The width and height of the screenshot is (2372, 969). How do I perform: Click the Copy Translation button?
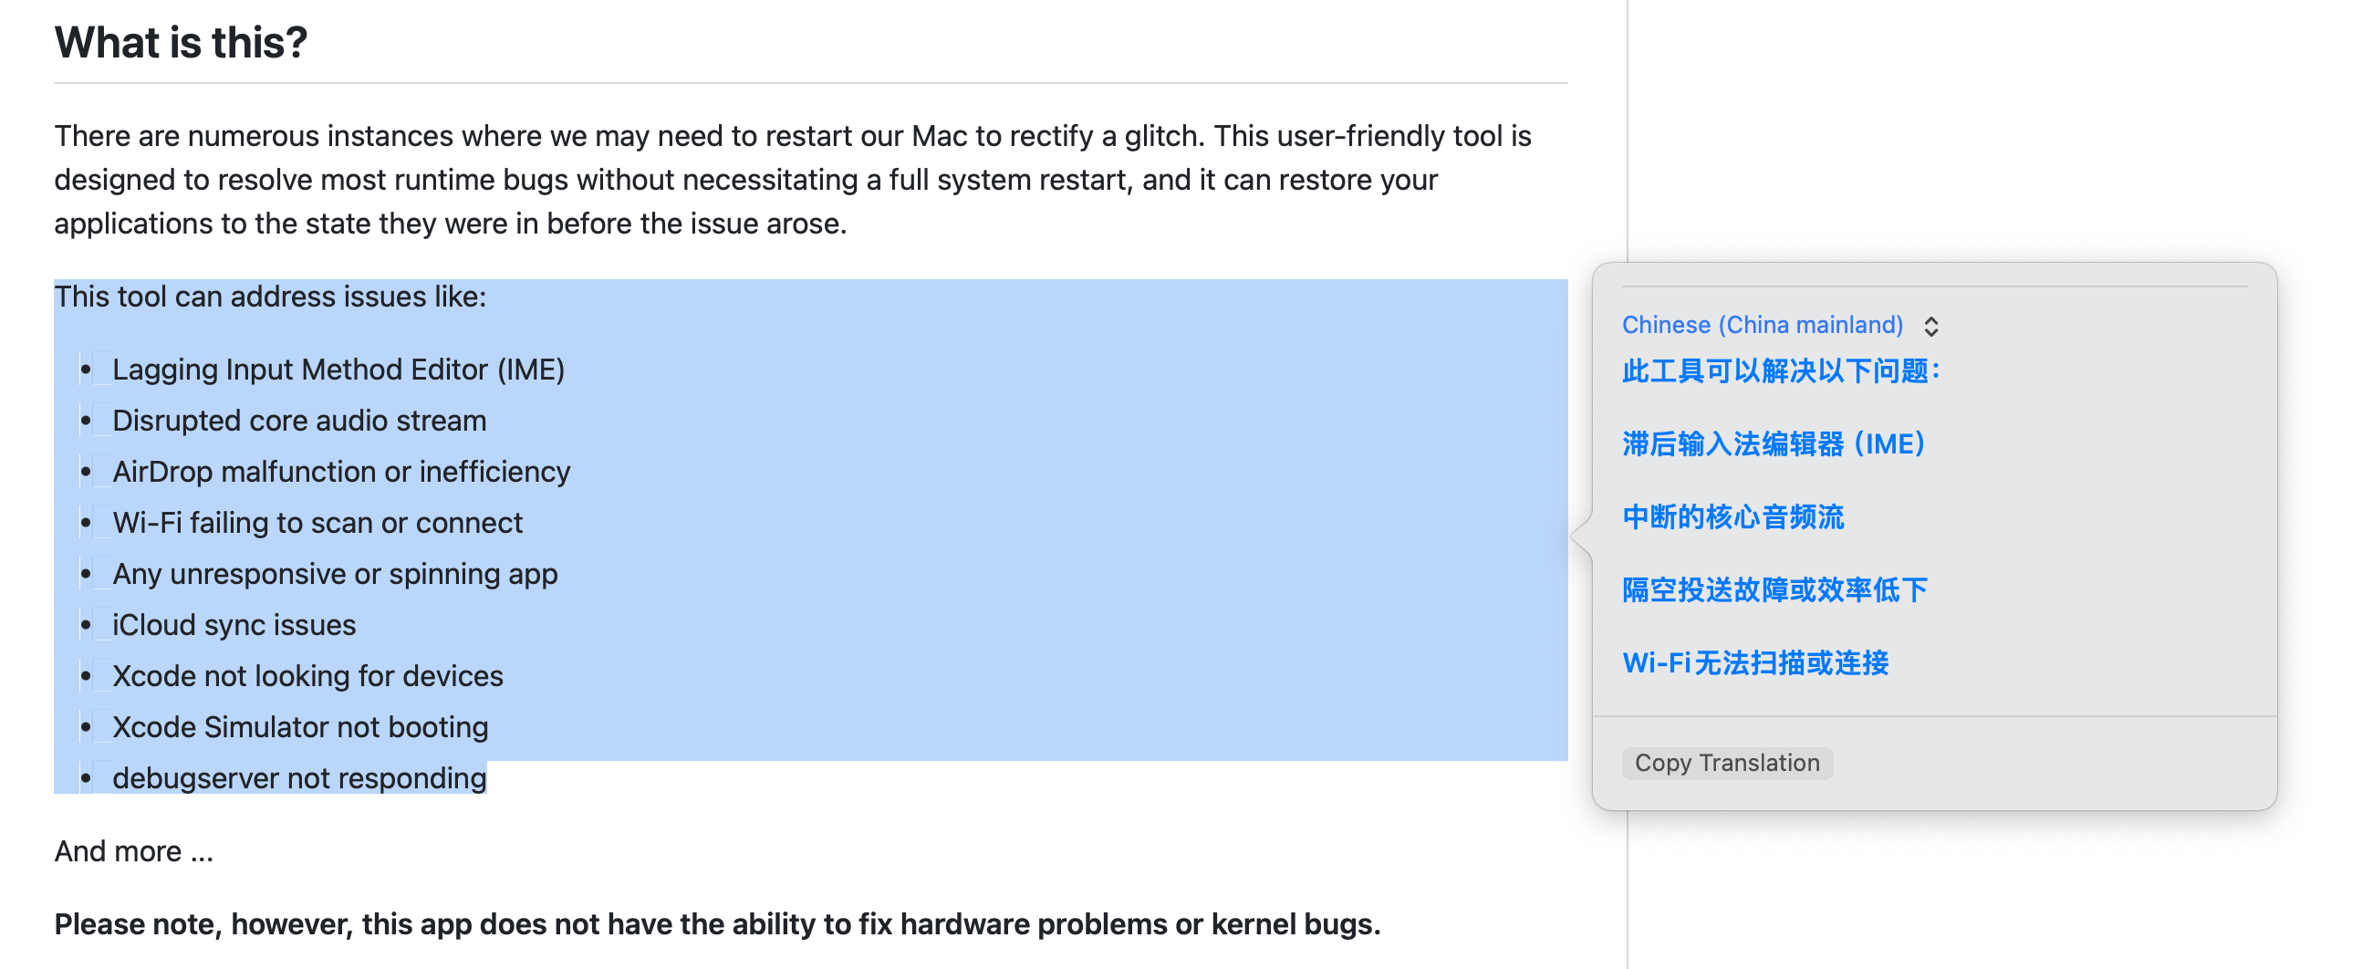[1726, 763]
